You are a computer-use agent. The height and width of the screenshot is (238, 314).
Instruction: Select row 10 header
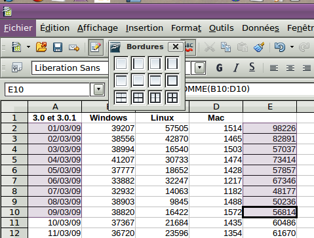(x=14, y=212)
